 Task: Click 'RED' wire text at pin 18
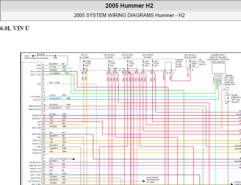tap(51, 117)
